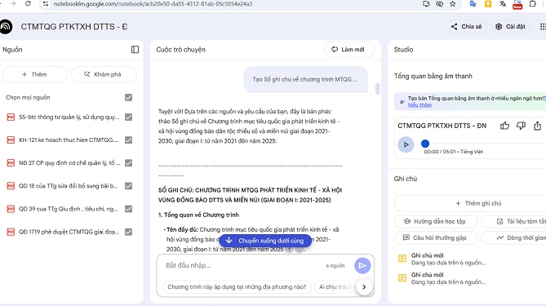Click PDF icon of 55-btc thông tư source
The image size is (546, 306).
[x=11, y=117]
